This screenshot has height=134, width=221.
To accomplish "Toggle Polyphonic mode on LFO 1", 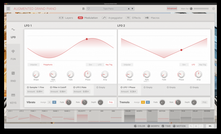I will tap(48, 65).
